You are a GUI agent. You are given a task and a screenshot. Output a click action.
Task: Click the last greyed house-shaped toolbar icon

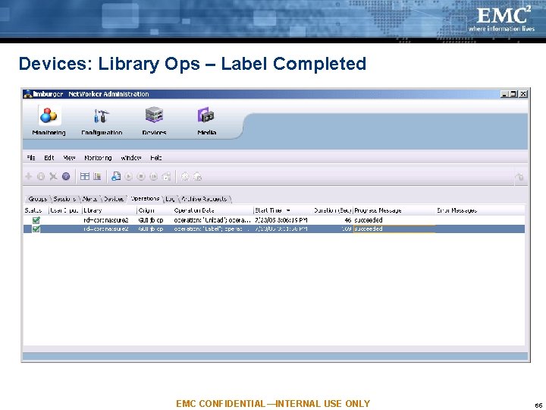pyautogui.click(x=197, y=176)
